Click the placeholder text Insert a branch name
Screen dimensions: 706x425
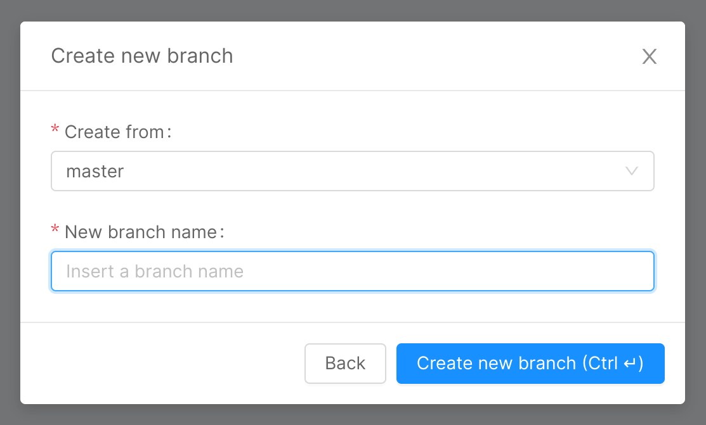(x=154, y=271)
